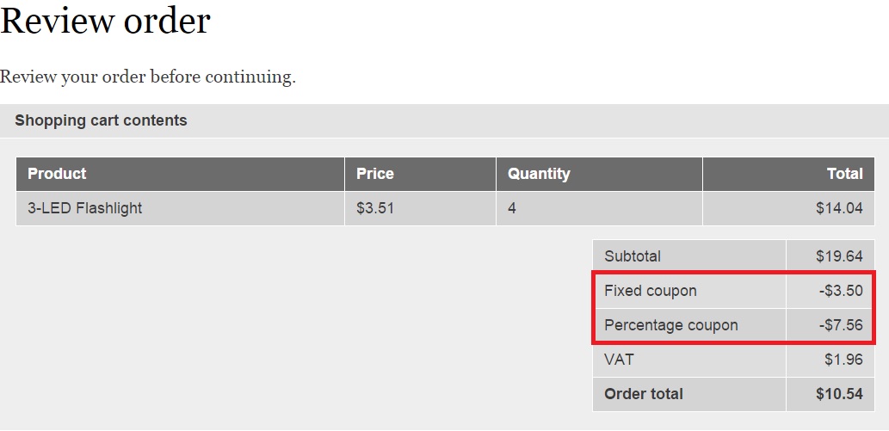The image size is (889, 431).
Task: Click the Percentage coupon label
Action: point(671,325)
